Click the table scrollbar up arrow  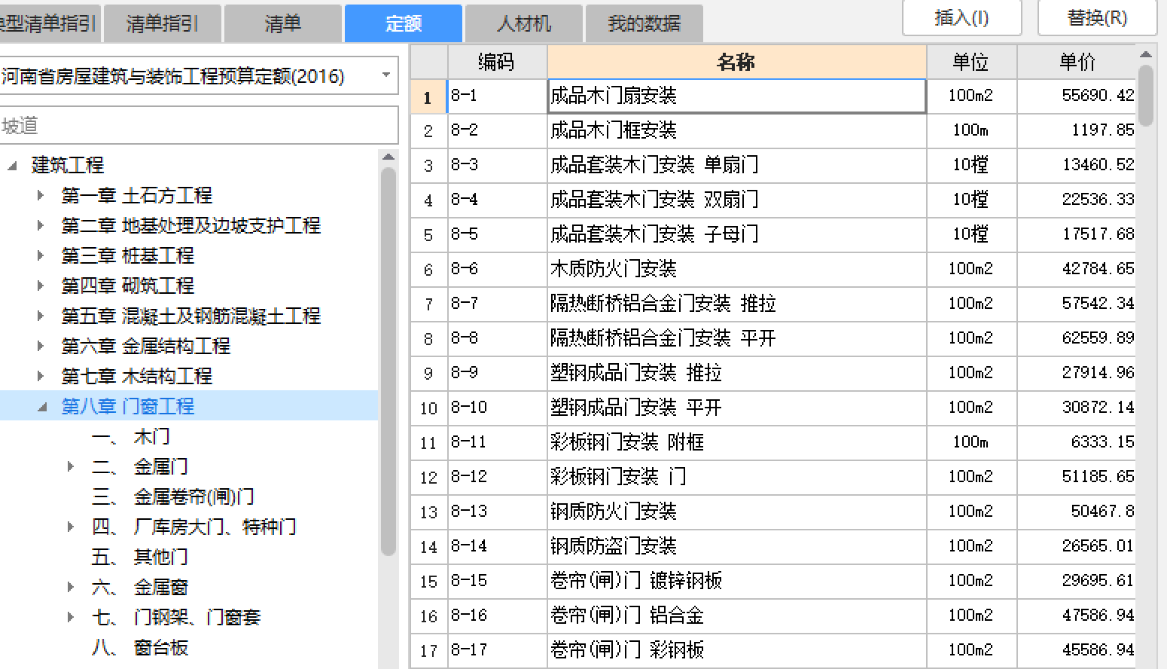1146,53
